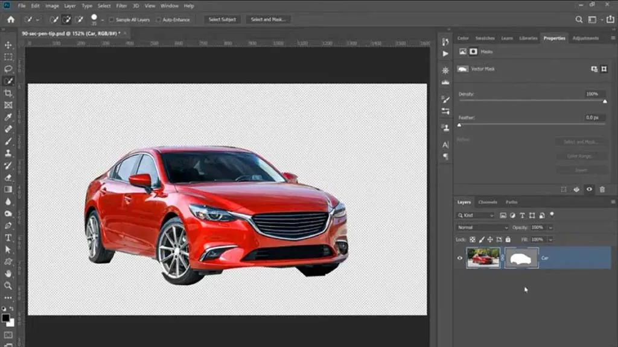This screenshot has height=347, width=618.
Task: Delete mask with trash icon in Properties
Action: (x=602, y=190)
